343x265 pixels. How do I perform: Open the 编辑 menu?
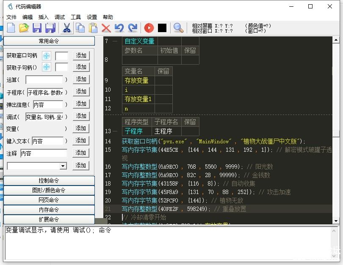(x=28, y=17)
